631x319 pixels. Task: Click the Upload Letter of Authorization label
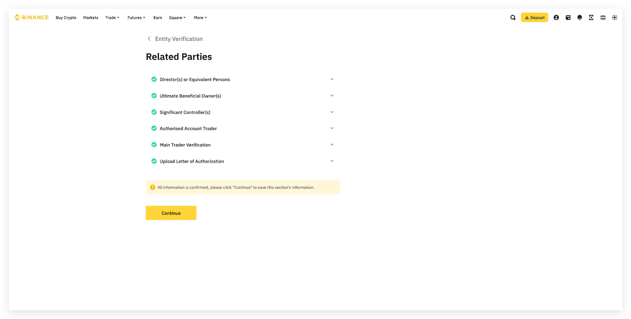pos(192,161)
